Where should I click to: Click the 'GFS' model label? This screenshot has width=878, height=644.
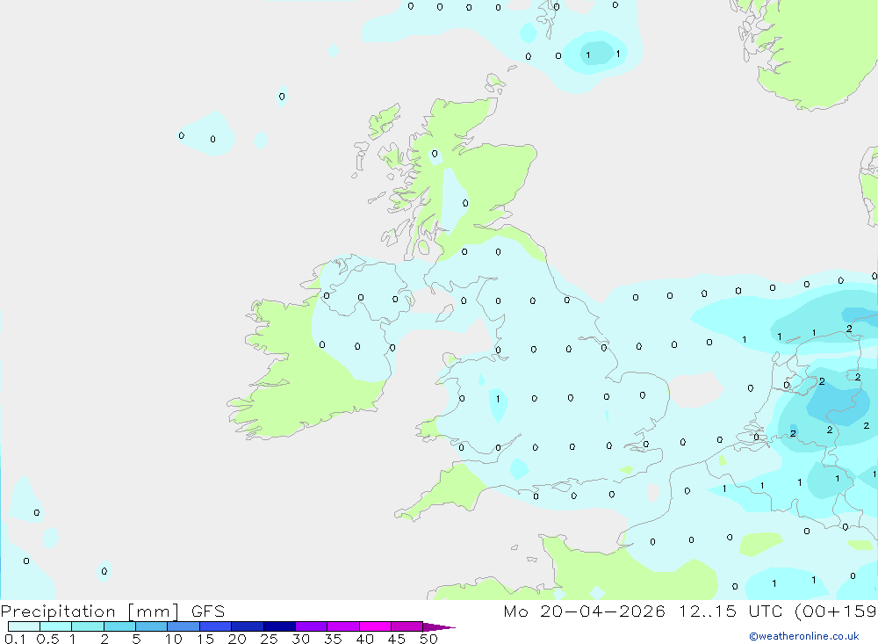pyautogui.click(x=208, y=611)
